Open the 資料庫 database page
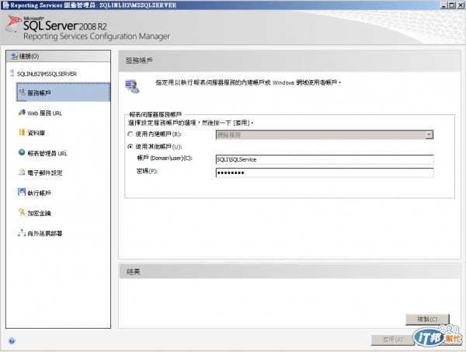This screenshot has width=466, height=352. [36, 133]
